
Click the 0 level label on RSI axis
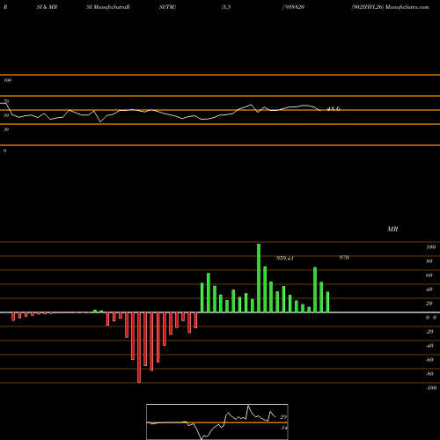coord(4,150)
